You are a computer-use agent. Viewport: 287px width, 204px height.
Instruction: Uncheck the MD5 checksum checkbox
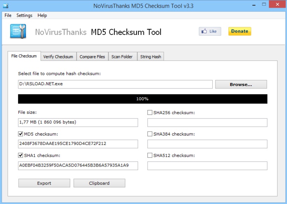coord(21,134)
